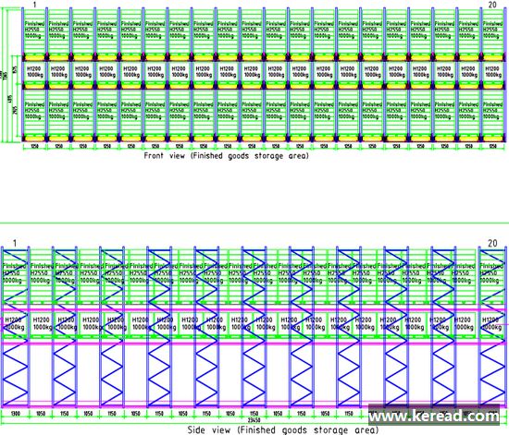The height and width of the screenshot is (435, 509).
Task: Select first 1250 dimension under front view
Action: tap(35, 146)
